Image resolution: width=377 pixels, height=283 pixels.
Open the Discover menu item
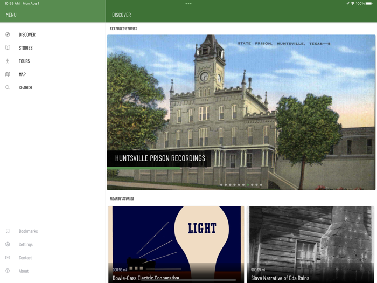coord(27,34)
